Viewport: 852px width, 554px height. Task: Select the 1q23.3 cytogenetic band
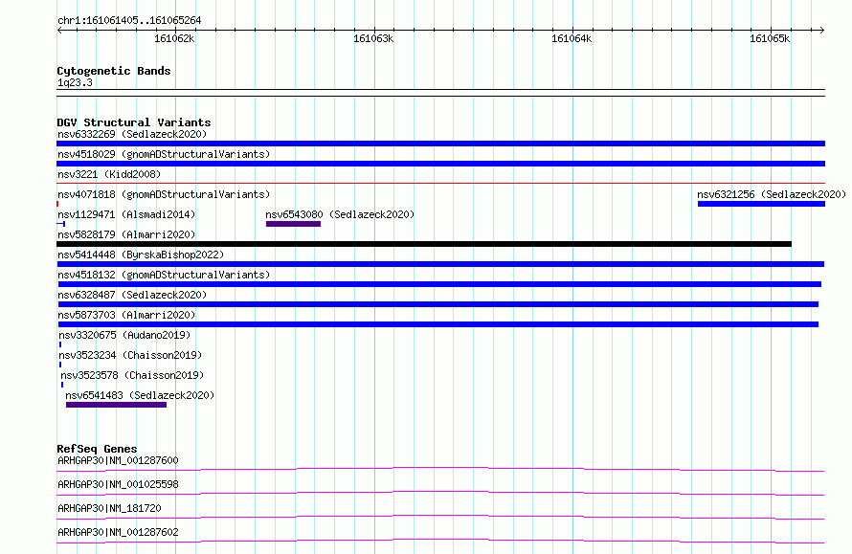click(440, 93)
